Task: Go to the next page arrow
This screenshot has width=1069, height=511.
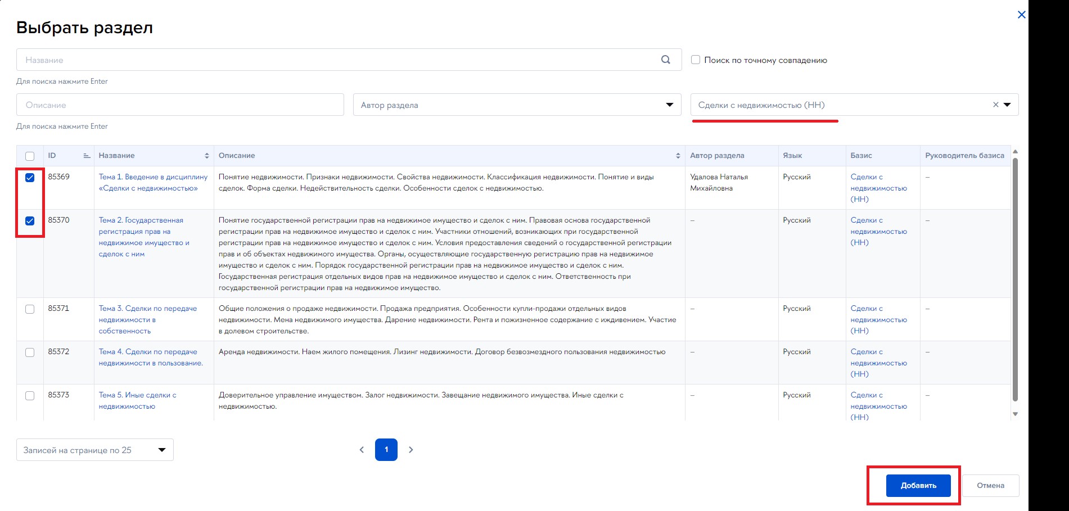Action: pyautogui.click(x=411, y=450)
